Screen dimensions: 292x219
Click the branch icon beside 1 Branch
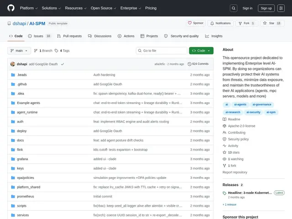coord(36,51)
